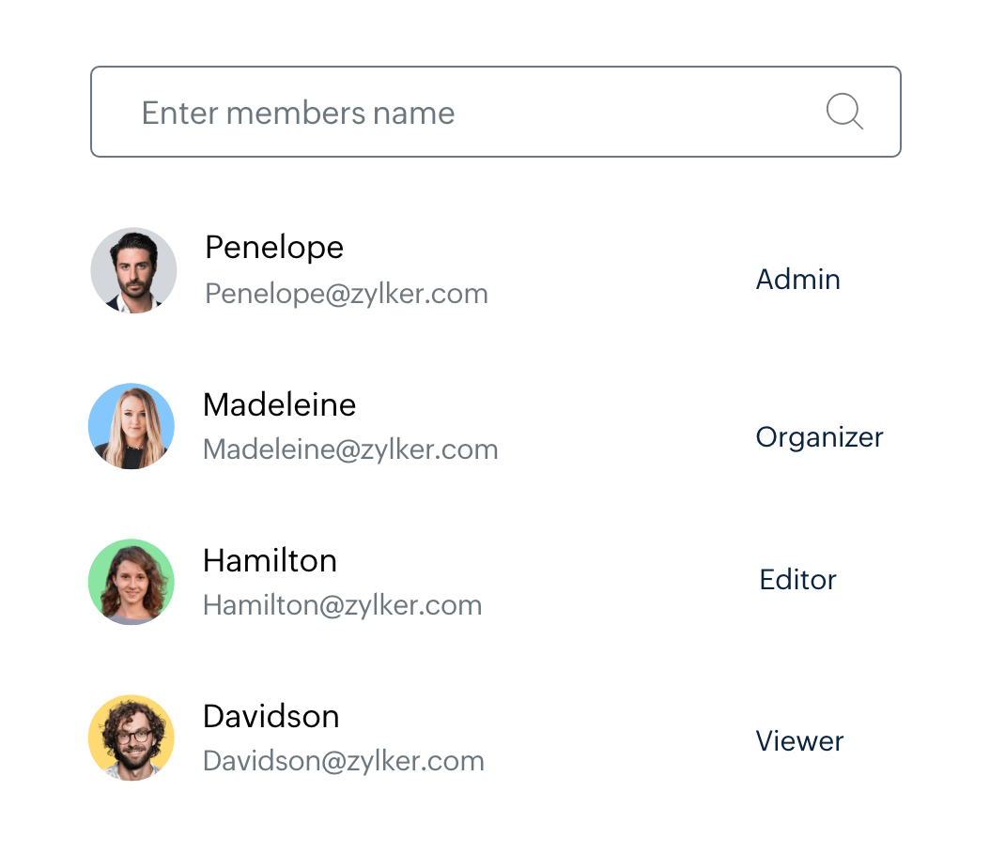Image resolution: width=990 pixels, height=852 pixels.
Task: Select the Hamilton member name
Action: (x=270, y=560)
